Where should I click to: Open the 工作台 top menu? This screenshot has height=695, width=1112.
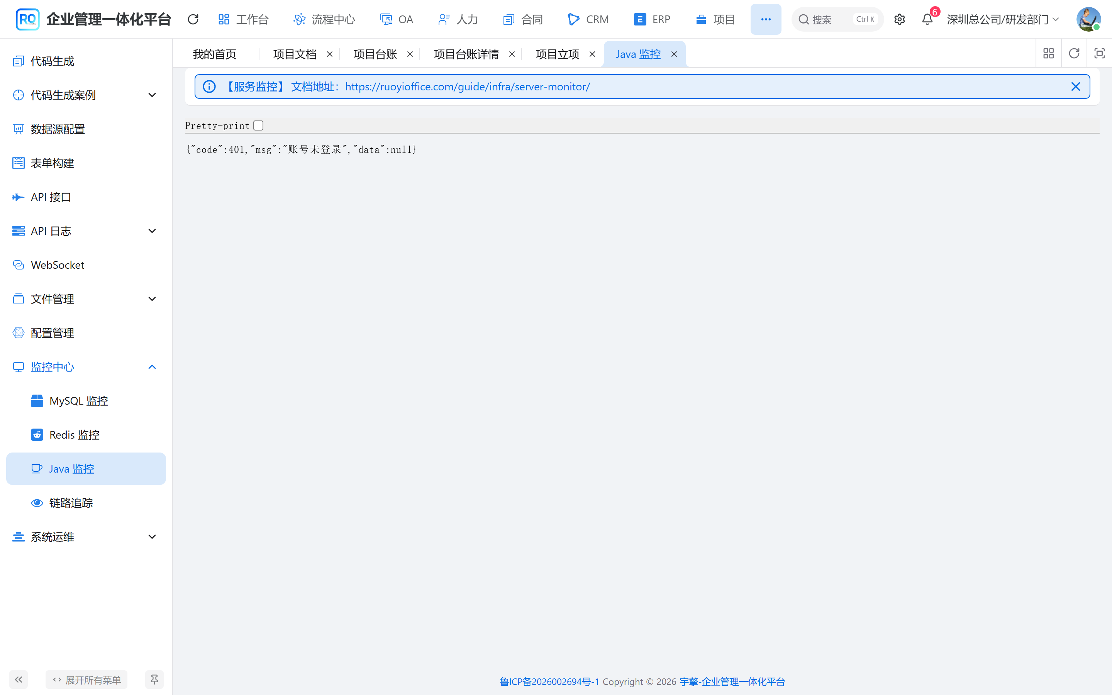[x=244, y=19]
